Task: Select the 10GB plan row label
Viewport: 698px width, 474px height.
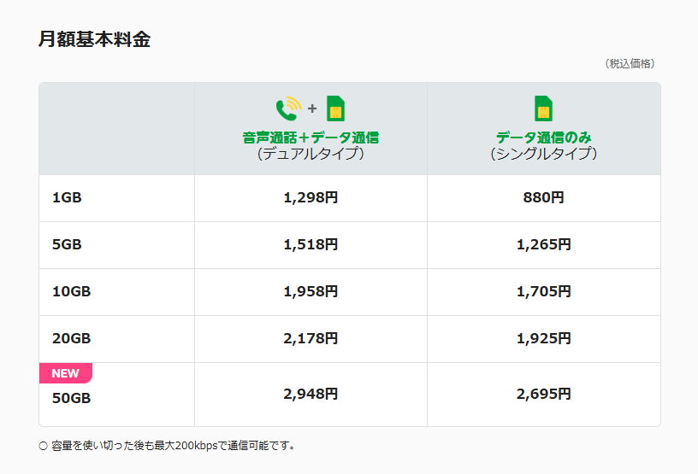Action: [71, 291]
